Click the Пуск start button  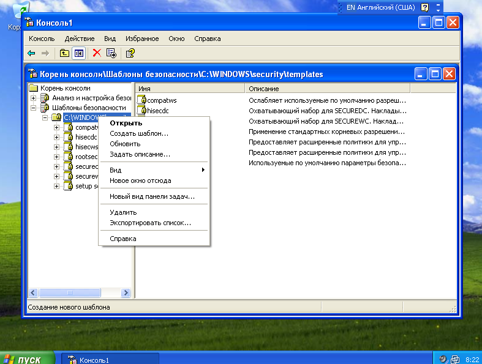[27, 359]
